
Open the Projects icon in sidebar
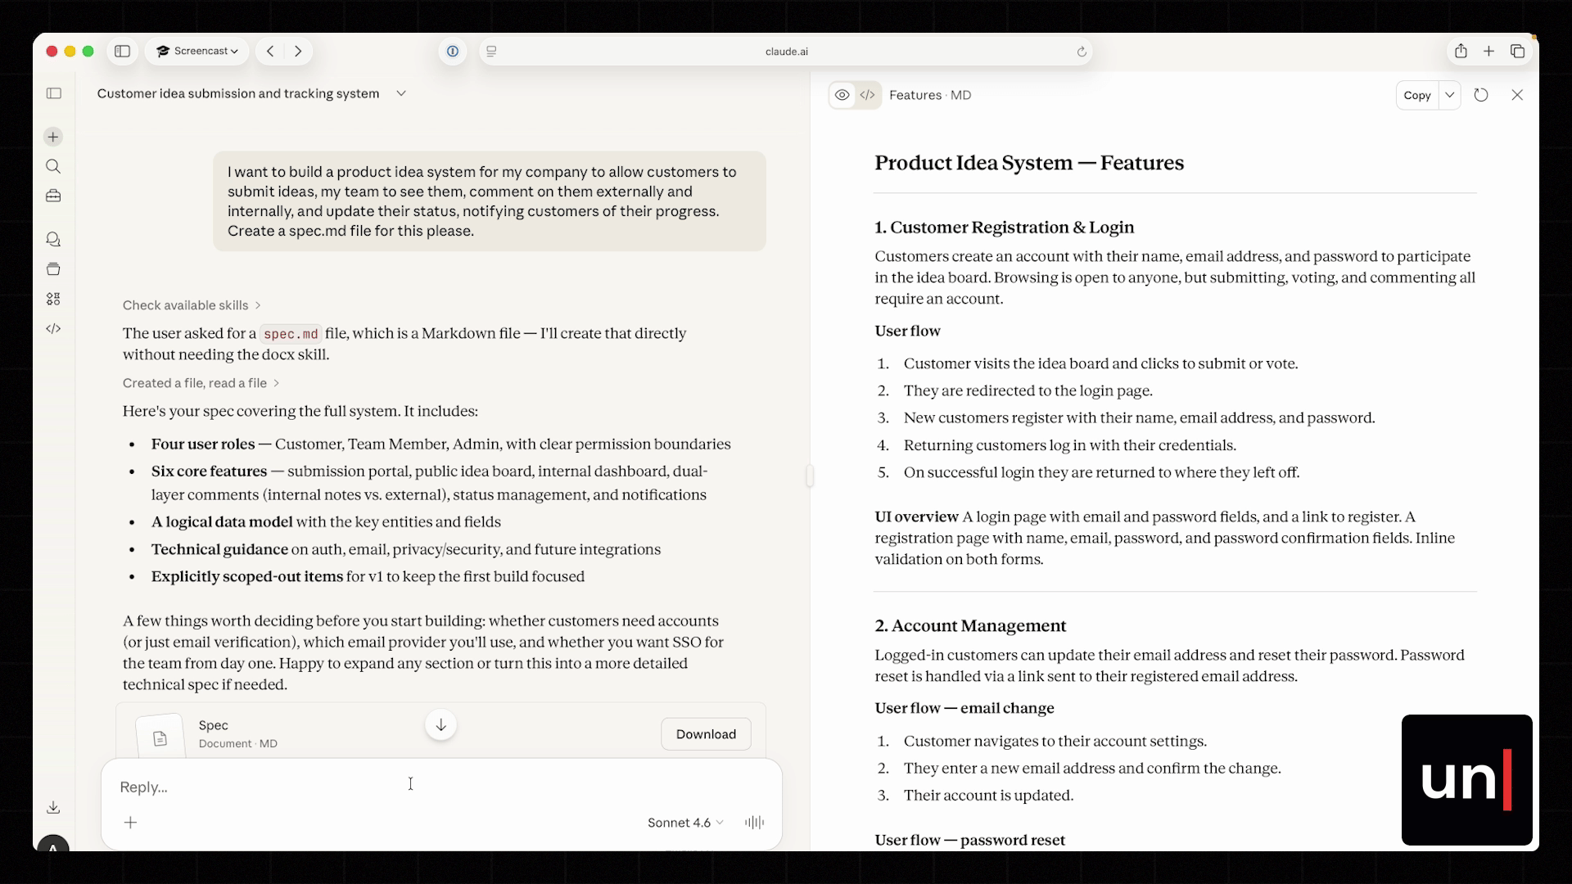pos(53,269)
